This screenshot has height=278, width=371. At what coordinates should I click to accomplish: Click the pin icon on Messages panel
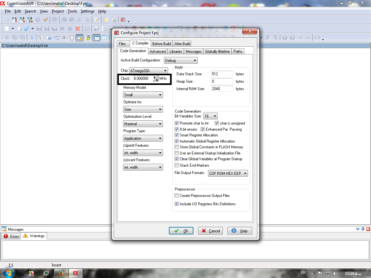[x=363, y=229]
